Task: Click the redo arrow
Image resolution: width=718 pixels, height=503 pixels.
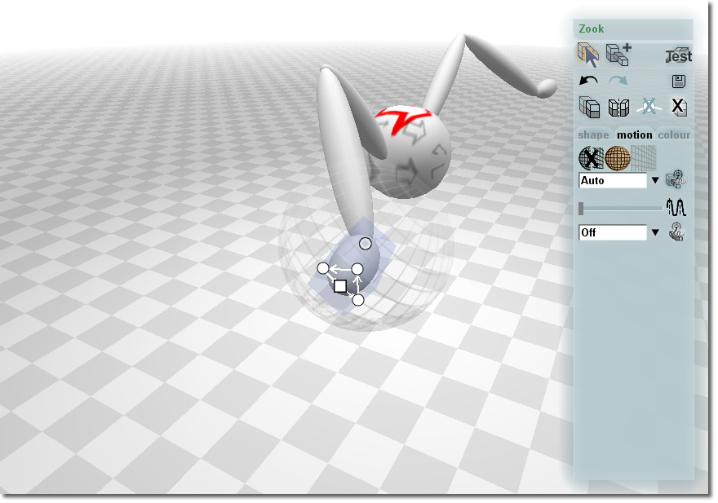Action: point(618,81)
